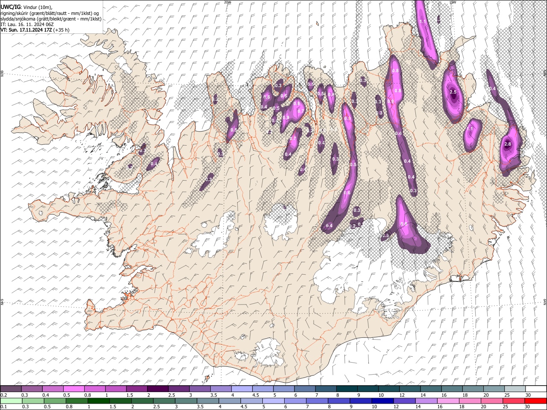Viewport: 547px width, 410px height.
Task: Click the "IT: Lau. 16. 11. 2024 06Z" line
Action: [x=27, y=24]
